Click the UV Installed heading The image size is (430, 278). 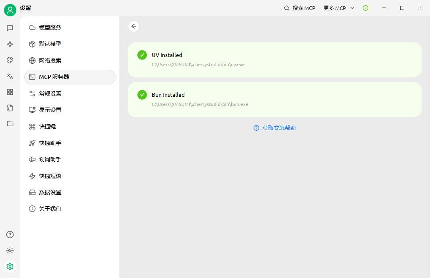coord(167,55)
